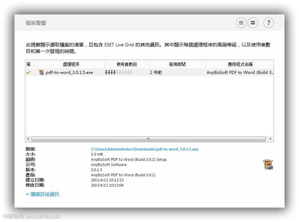Sort by the 應用程式名稱 column header
299x222 pixels.
coord(240,64)
